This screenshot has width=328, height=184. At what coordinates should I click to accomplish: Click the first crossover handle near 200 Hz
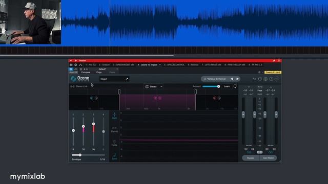point(119,91)
